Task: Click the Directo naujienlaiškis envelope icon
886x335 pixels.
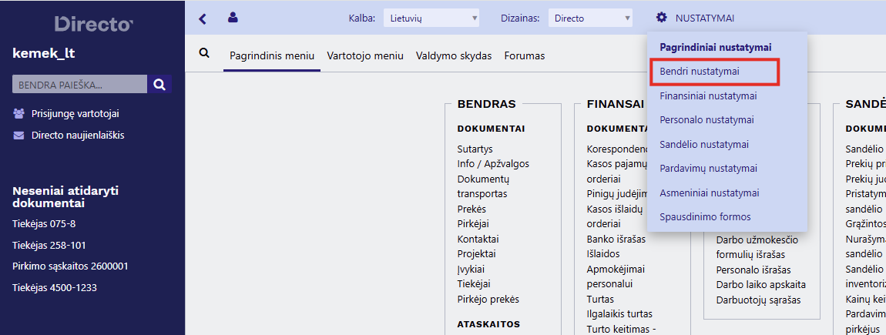Action: click(19, 135)
